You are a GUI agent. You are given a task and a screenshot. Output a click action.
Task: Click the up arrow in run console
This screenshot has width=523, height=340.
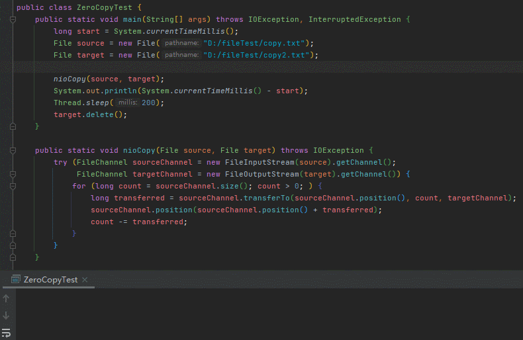click(x=6, y=298)
